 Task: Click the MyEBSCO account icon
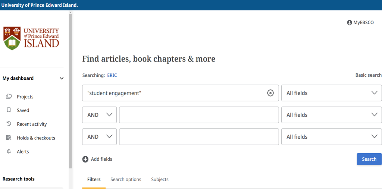point(350,23)
